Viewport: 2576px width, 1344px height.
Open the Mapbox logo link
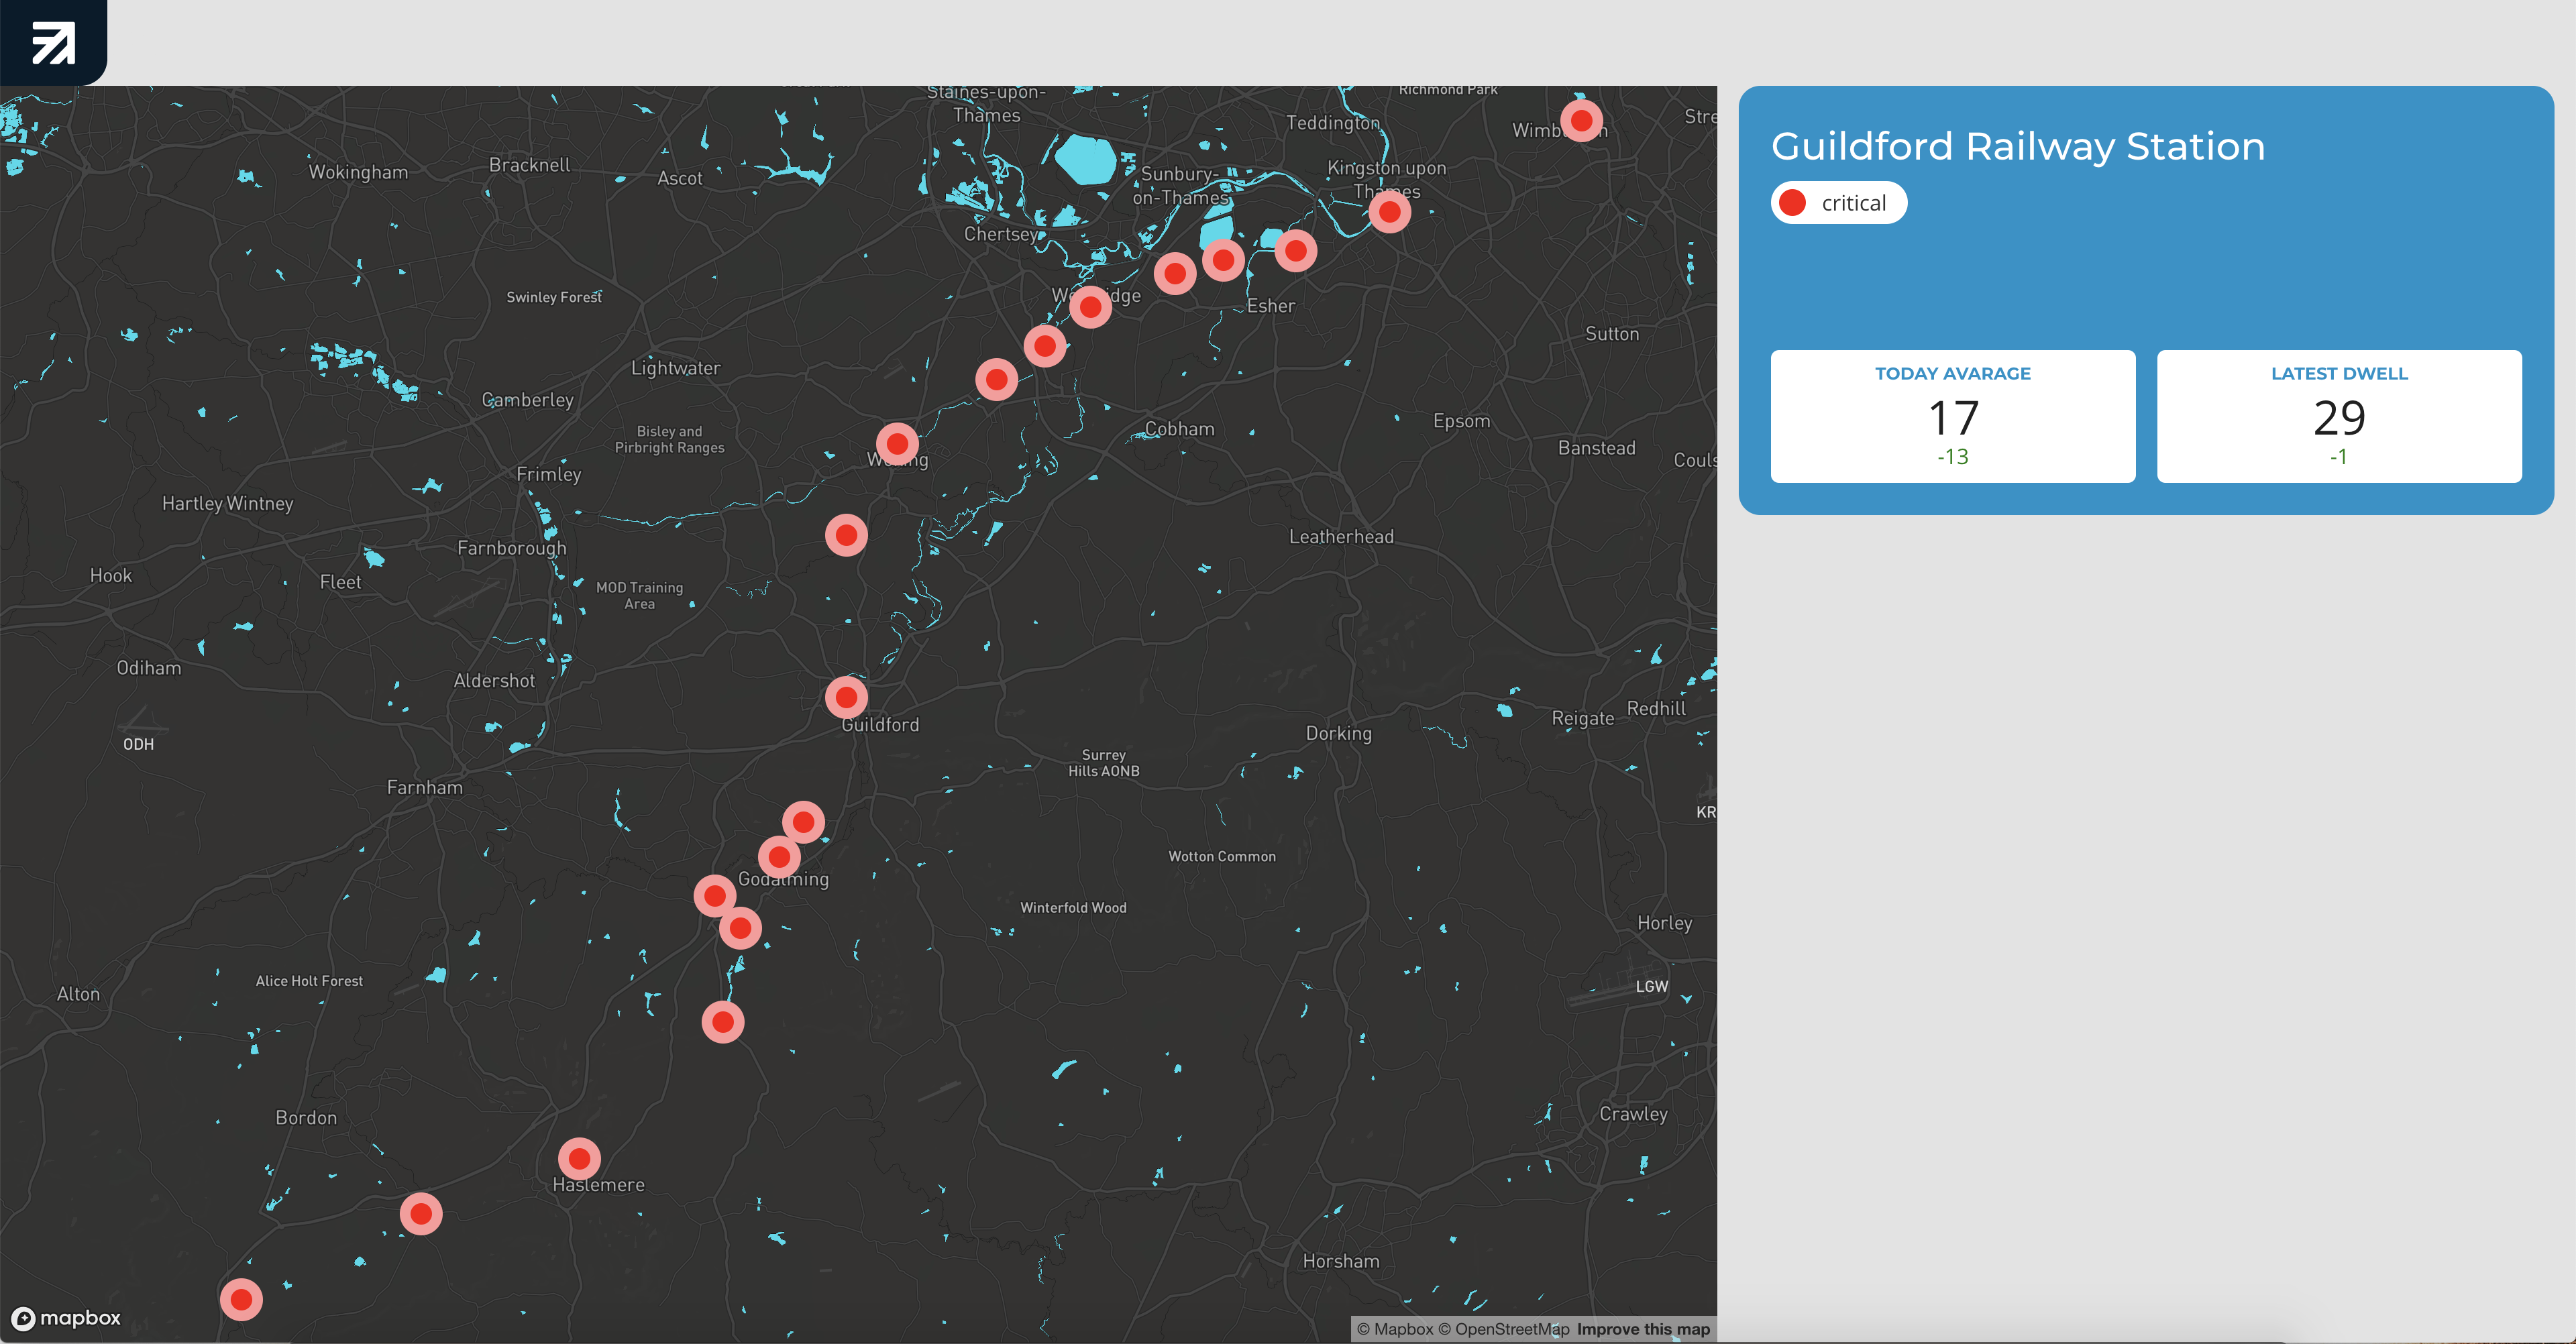66,1318
